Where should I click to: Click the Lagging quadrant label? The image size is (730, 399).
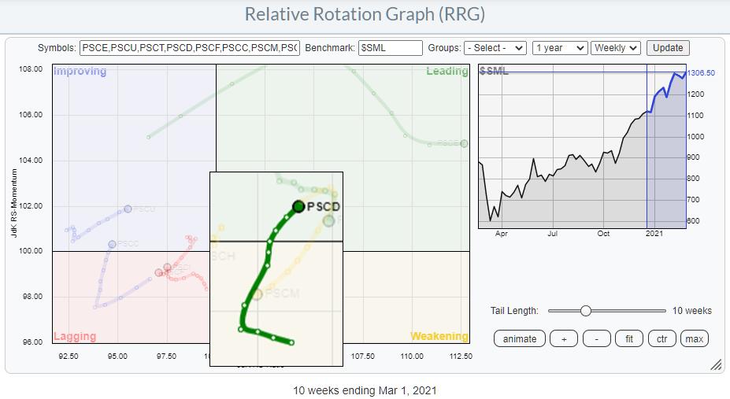pyautogui.click(x=75, y=336)
